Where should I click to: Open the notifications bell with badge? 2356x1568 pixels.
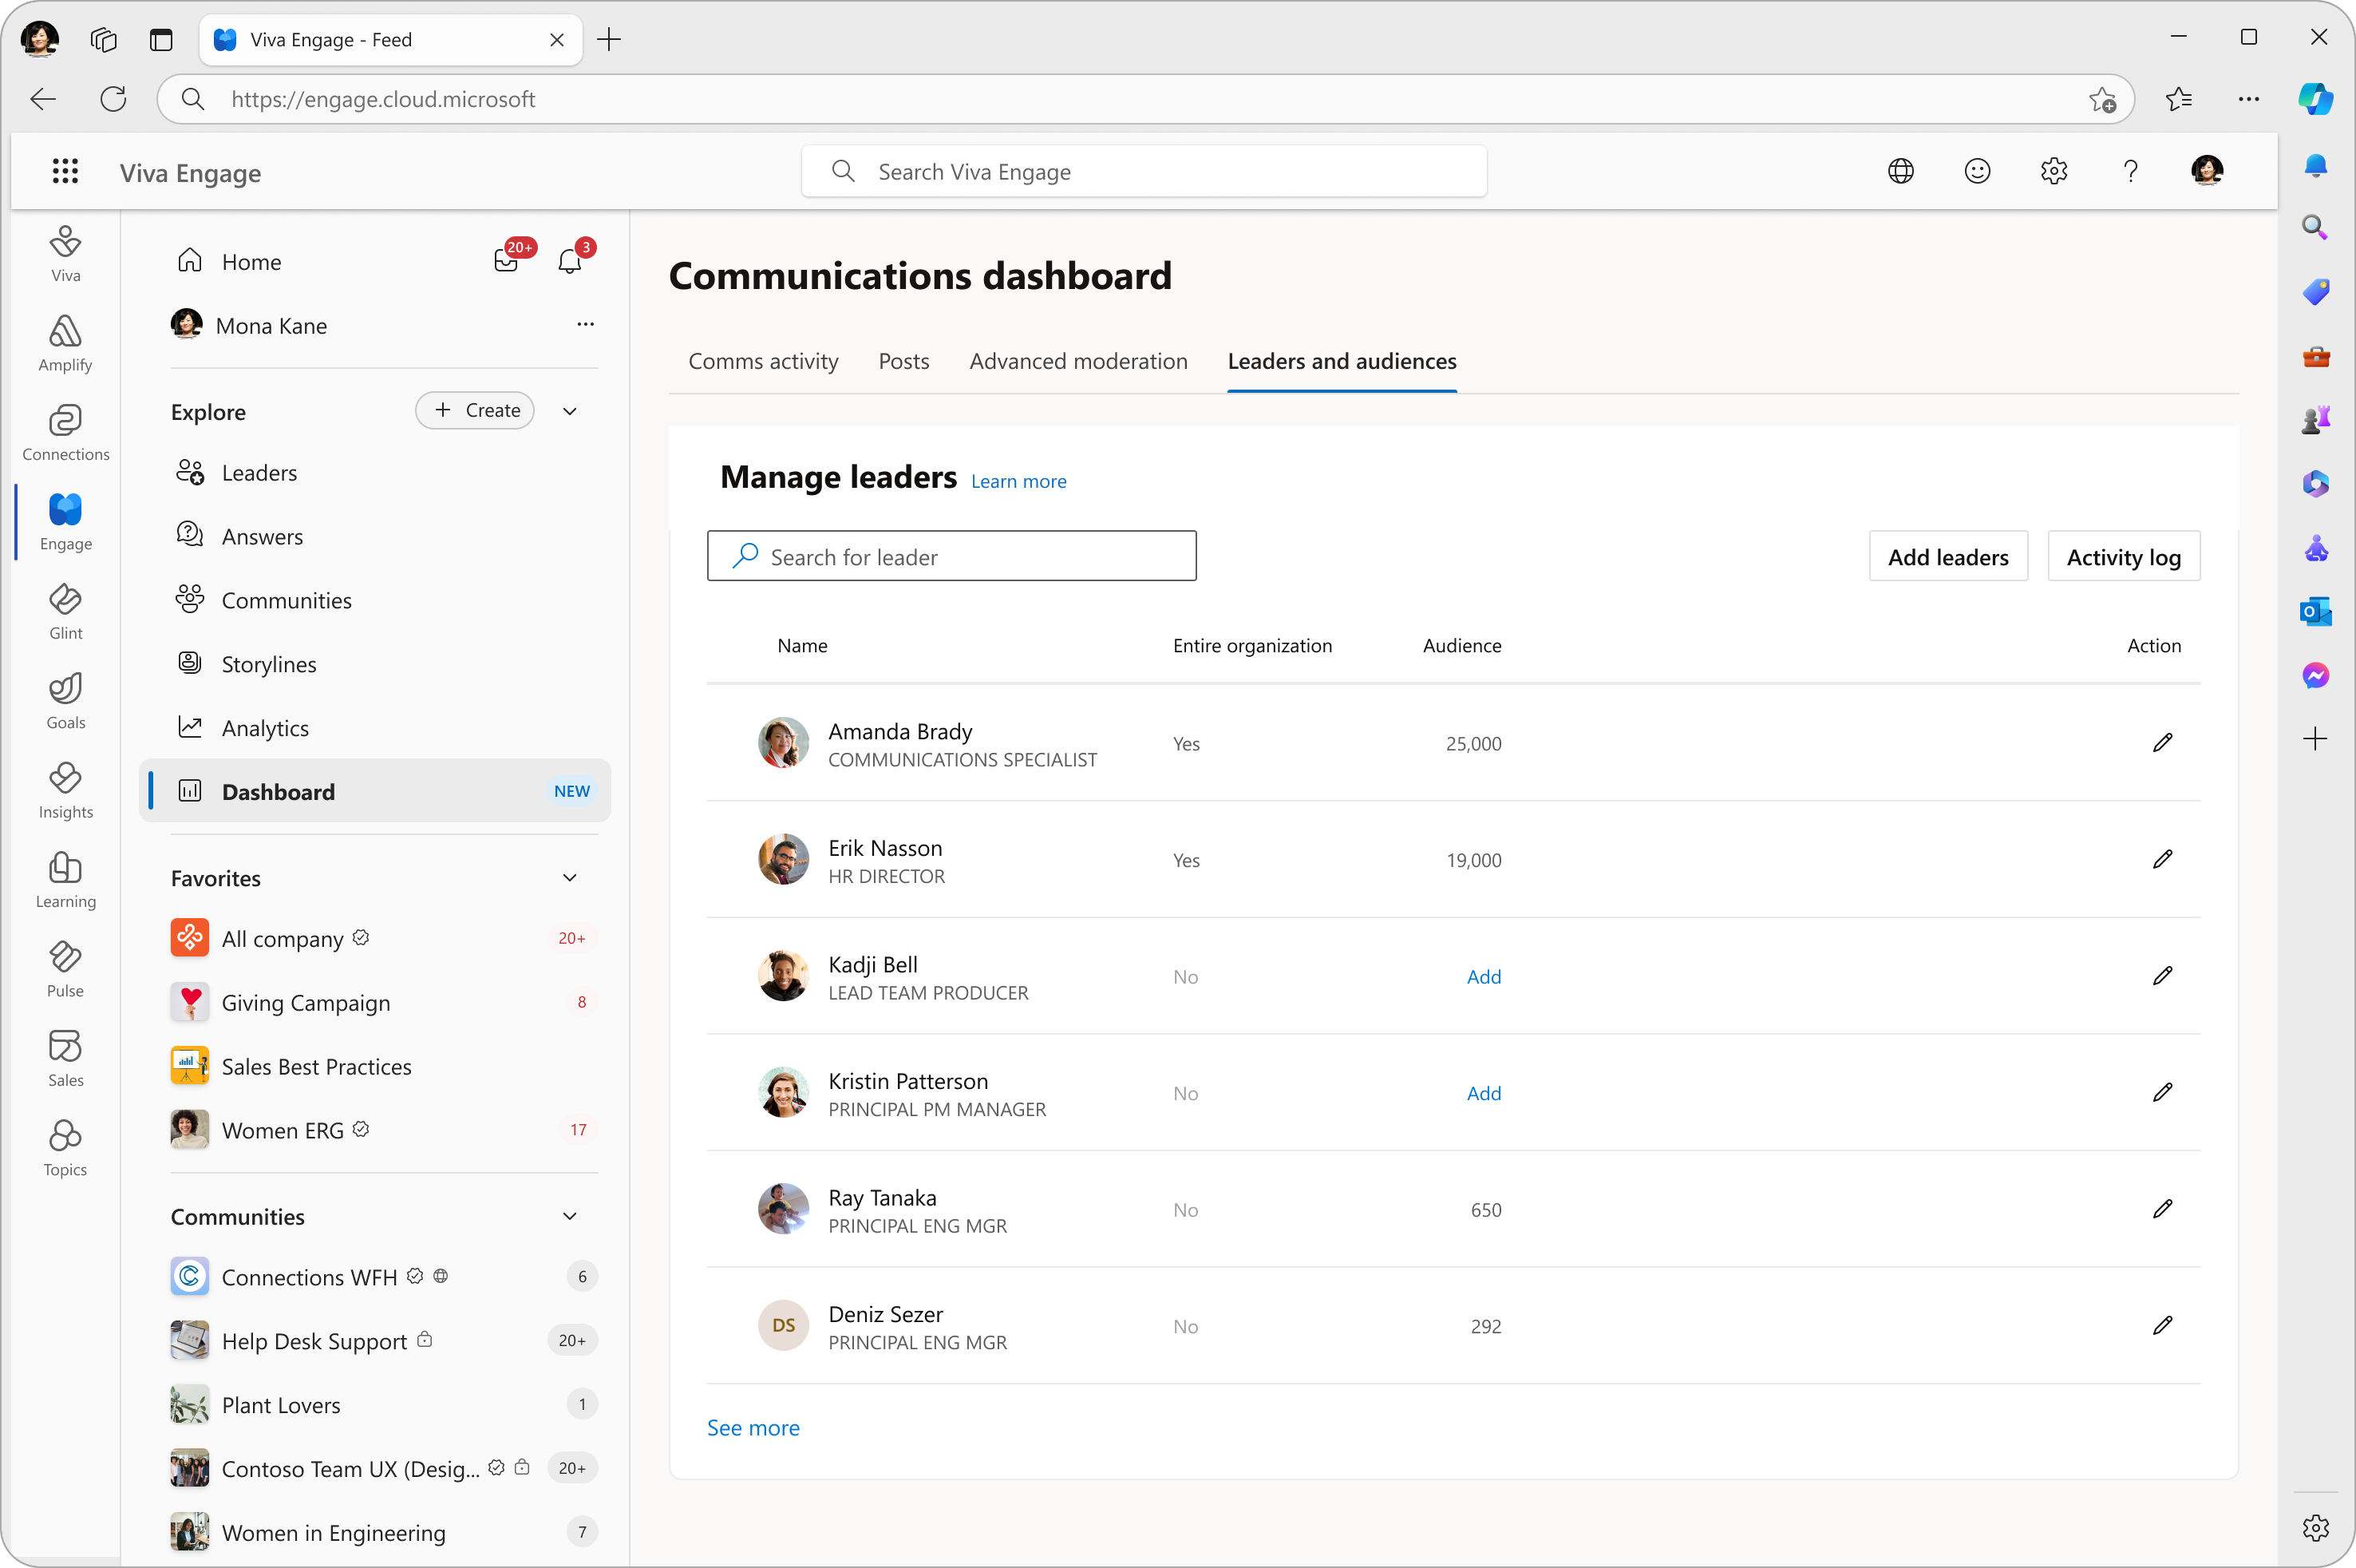click(x=570, y=261)
